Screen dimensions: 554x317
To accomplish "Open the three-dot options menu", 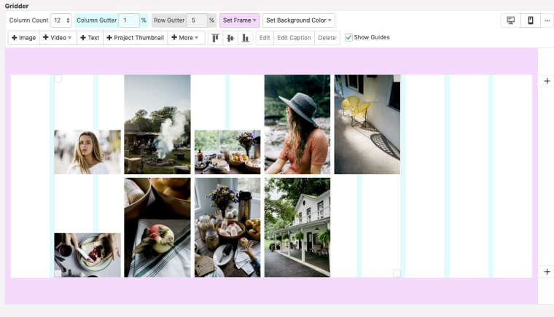I will 547,20.
